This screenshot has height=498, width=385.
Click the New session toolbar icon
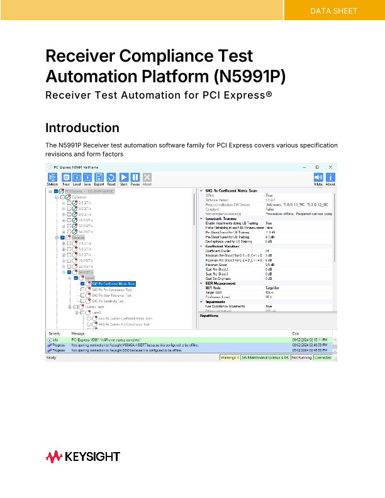coord(66,177)
